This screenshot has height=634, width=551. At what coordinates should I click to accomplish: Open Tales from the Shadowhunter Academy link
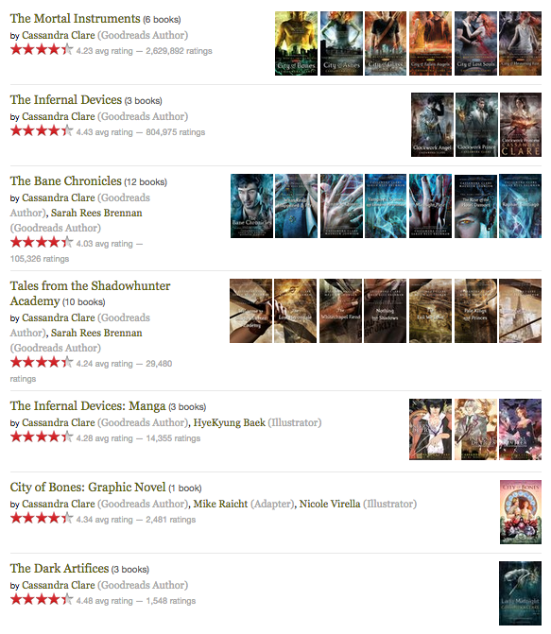tap(90, 294)
